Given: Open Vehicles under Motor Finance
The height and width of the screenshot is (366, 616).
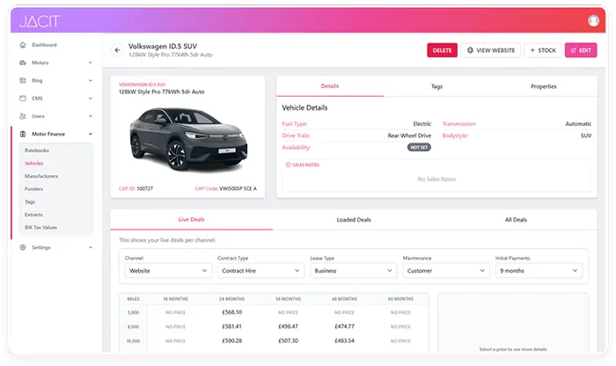Looking at the screenshot, I should click(33, 164).
